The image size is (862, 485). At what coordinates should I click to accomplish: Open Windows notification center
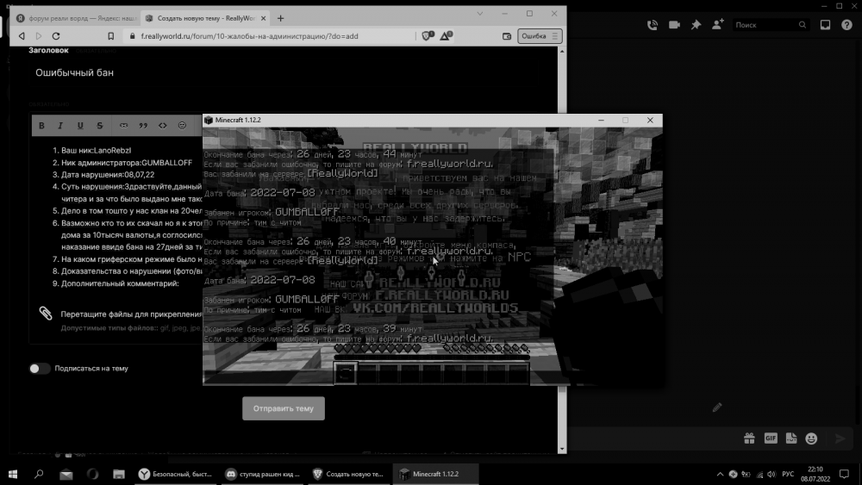[x=845, y=474]
